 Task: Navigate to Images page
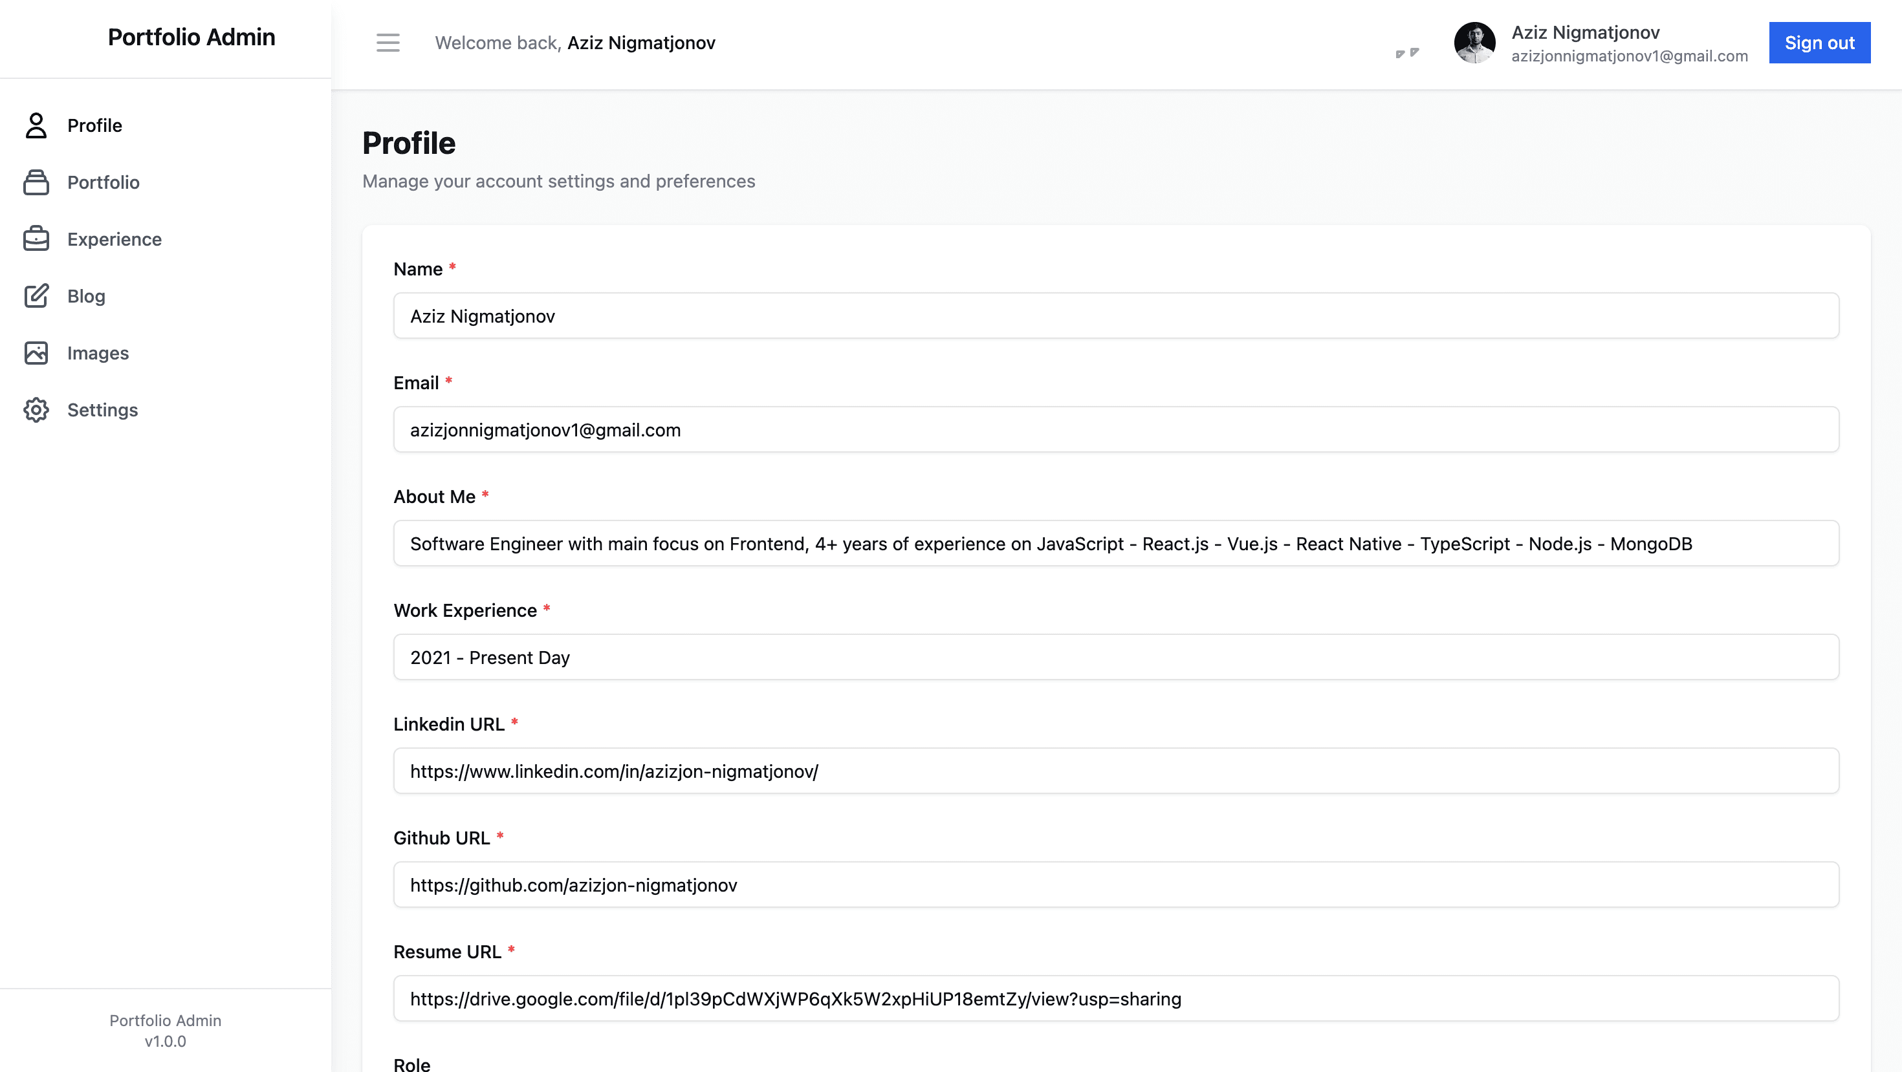pos(98,352)
